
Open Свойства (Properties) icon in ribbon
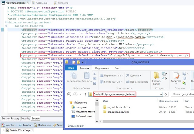(176, 76)
